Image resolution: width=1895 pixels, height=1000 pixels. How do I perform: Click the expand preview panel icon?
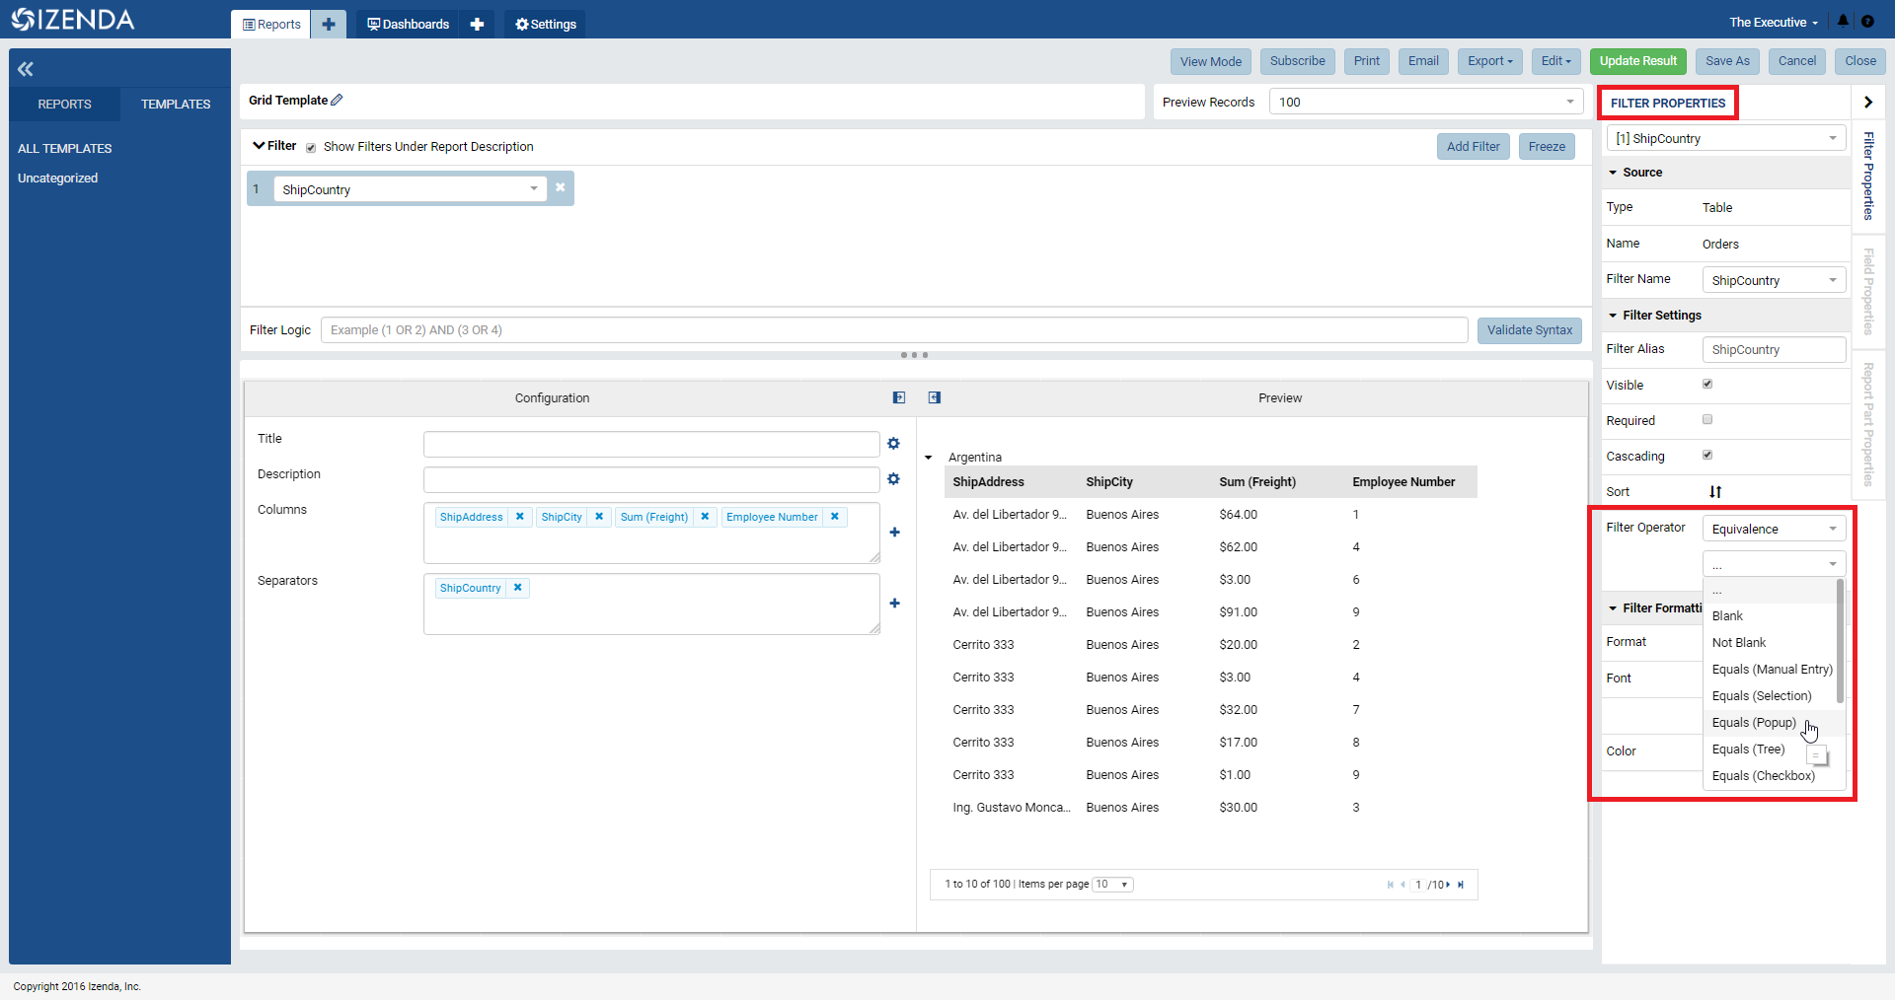pos(935,397)
